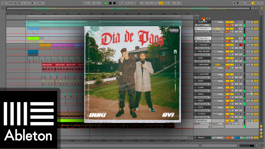
Task: Click the Set locator button
Action: (x=196, y=16)
